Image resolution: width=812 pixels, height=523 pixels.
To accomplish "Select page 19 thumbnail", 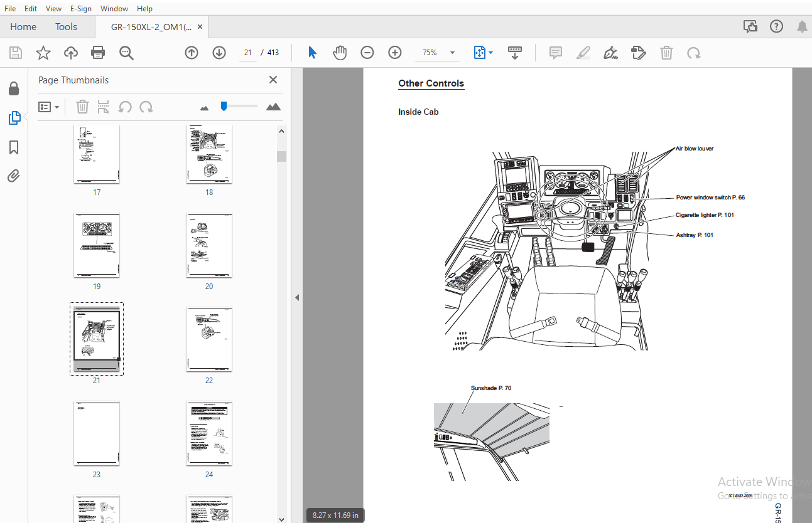I will click(97, 245).
